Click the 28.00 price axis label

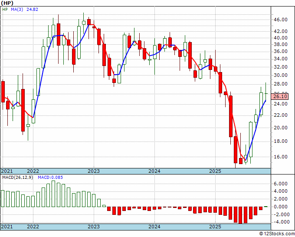pyautogui.click(x=280, y=84)
